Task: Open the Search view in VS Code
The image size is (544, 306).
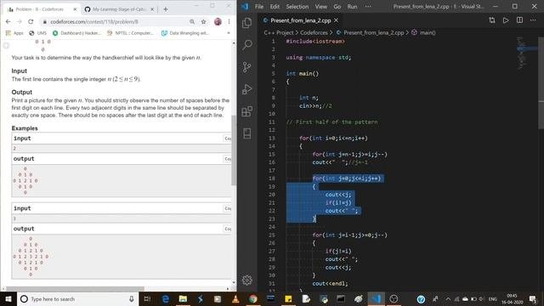Action: [247, 45]
